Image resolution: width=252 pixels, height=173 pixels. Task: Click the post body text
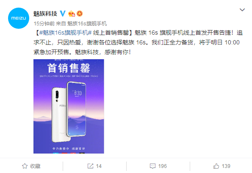click(138, 42)
